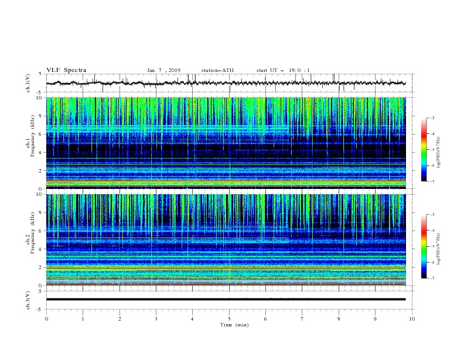The height and width of the screenshot is (358, 464).
Task: Click time axis tick label "1"
Action: (x=83, y=319)
